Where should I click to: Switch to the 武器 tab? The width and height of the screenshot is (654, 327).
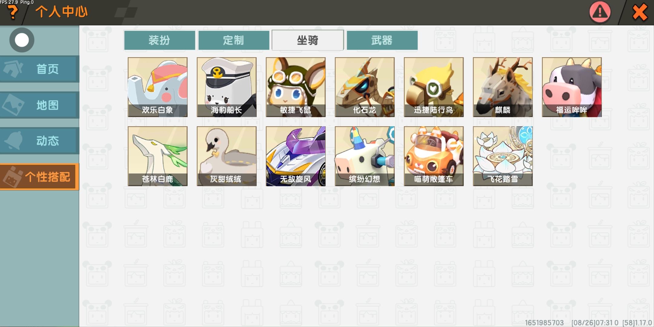click(382, 40)
